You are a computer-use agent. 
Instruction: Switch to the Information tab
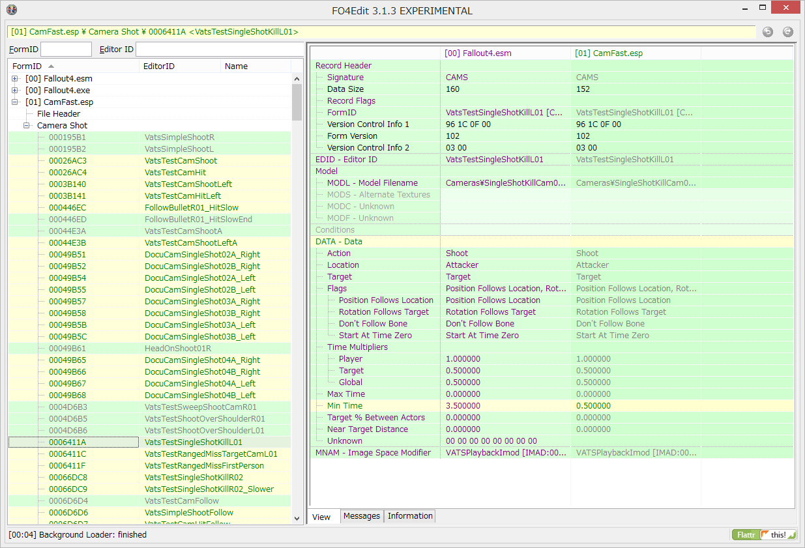pos(410,516)
